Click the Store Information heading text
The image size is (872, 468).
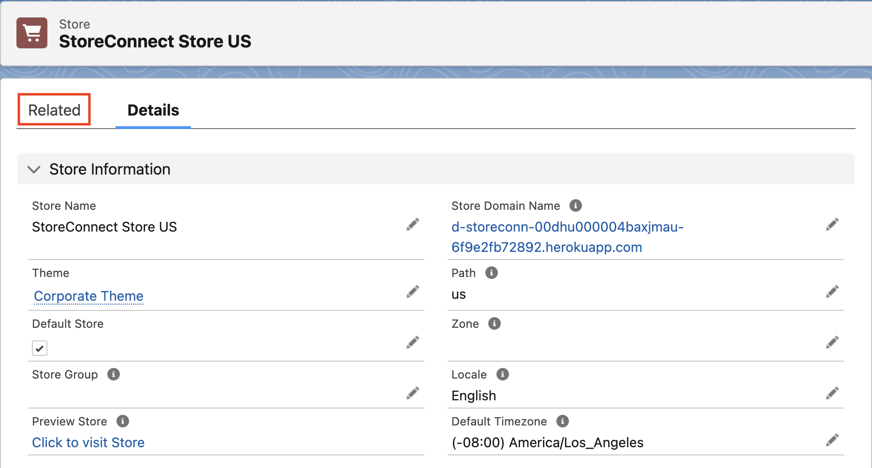(x=110, y=169)
